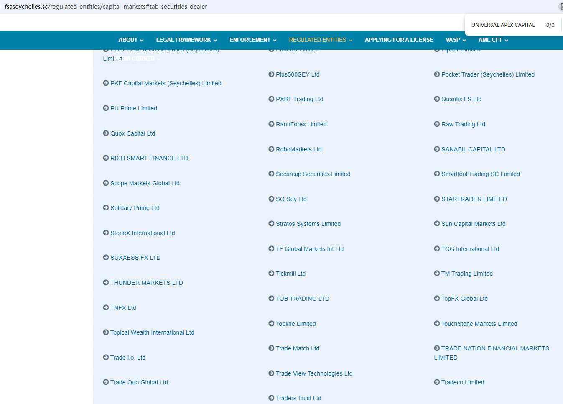The height and width of the screenshot is (404, 563).
Task: Open Topical Wealth International Ltd link
Action: click(152, 332)
